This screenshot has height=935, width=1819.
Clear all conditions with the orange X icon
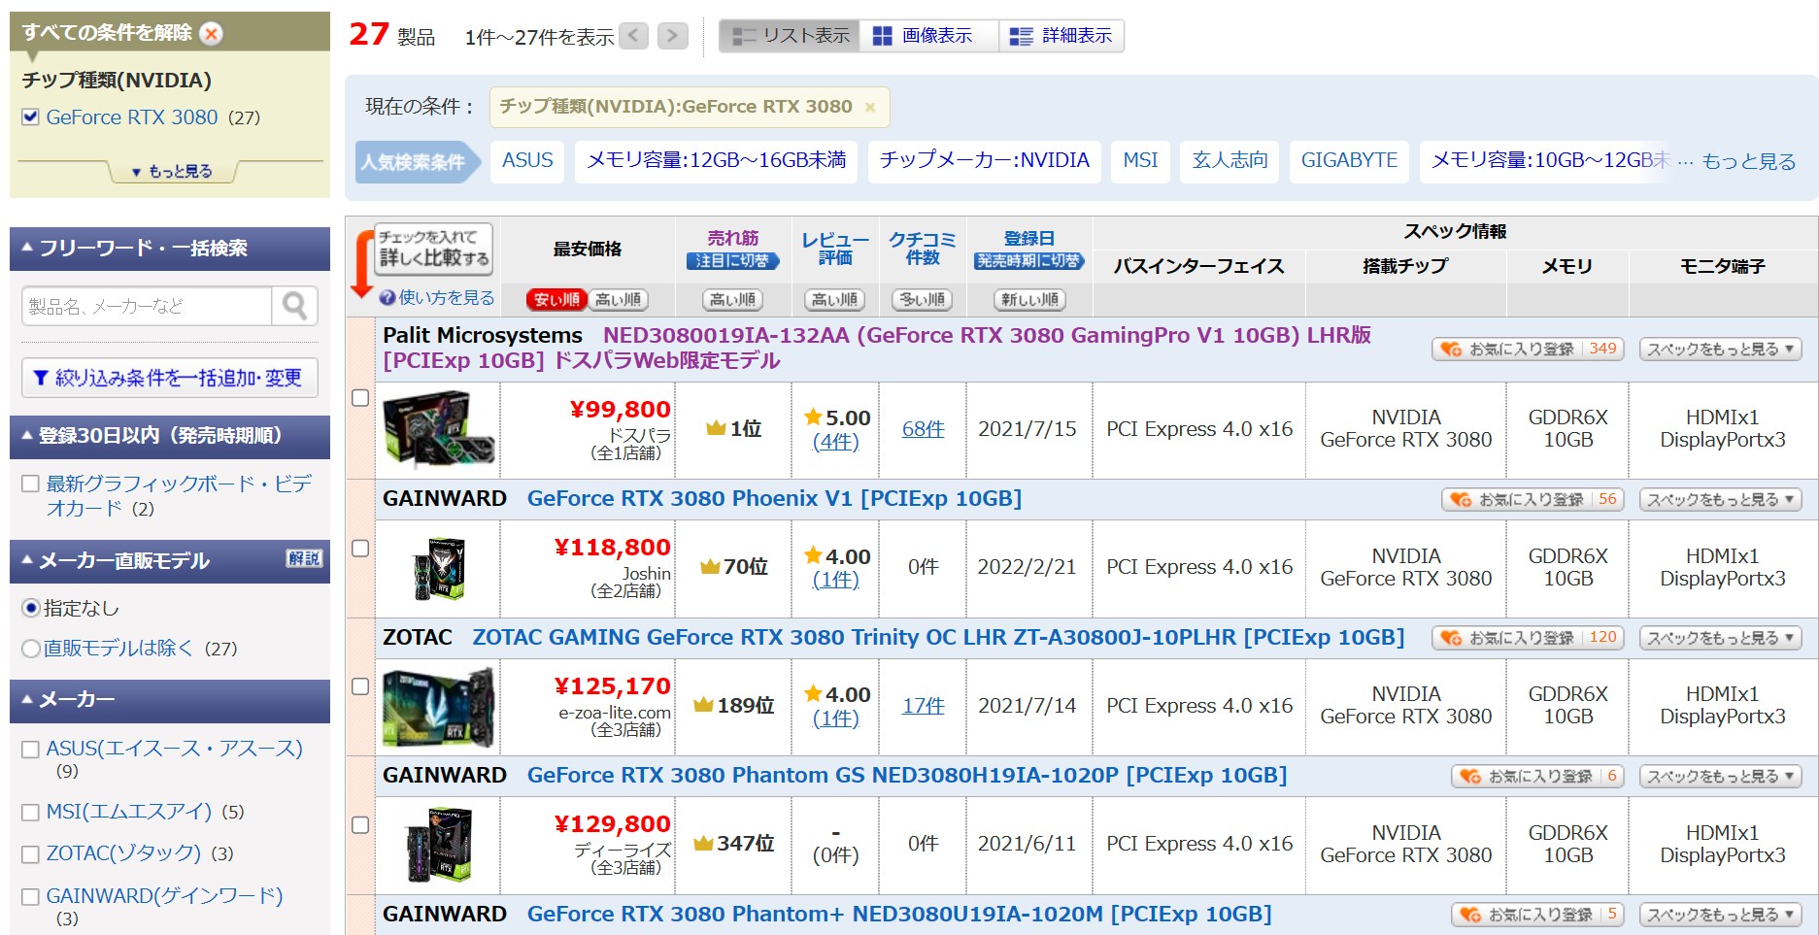point(211,33)
